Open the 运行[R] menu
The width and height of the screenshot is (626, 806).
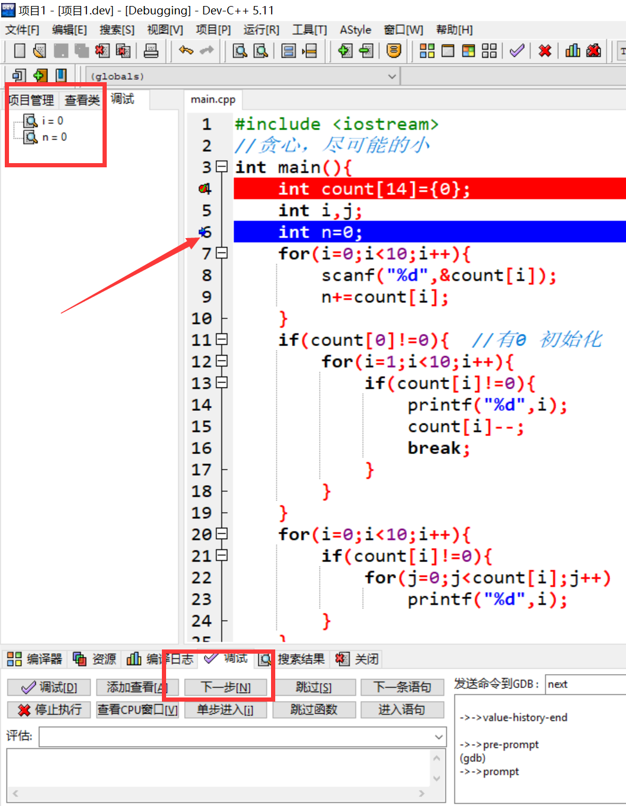coord(261,29)
